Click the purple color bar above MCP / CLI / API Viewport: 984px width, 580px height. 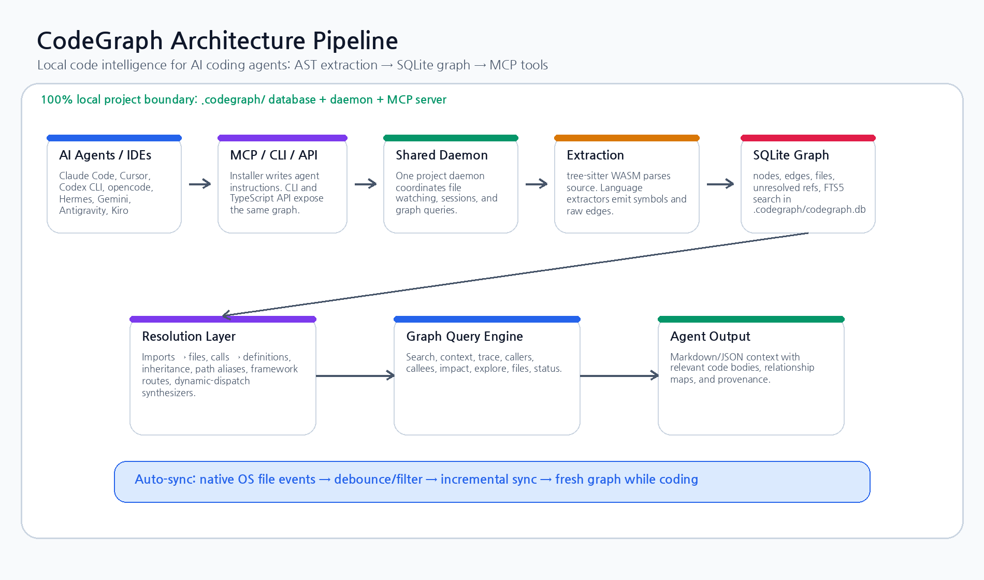click(282, 138)
